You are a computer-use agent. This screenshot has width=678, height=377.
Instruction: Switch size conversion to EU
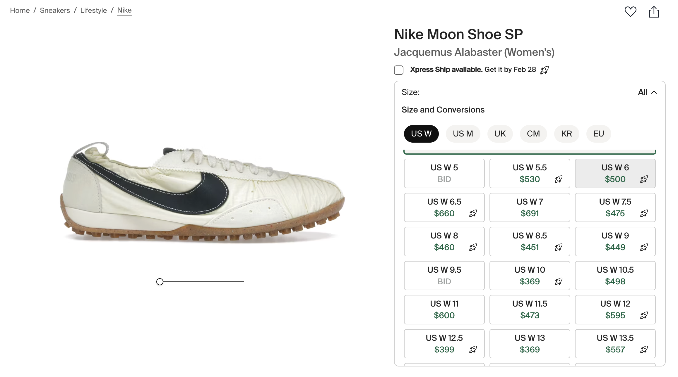click(598, 134)
